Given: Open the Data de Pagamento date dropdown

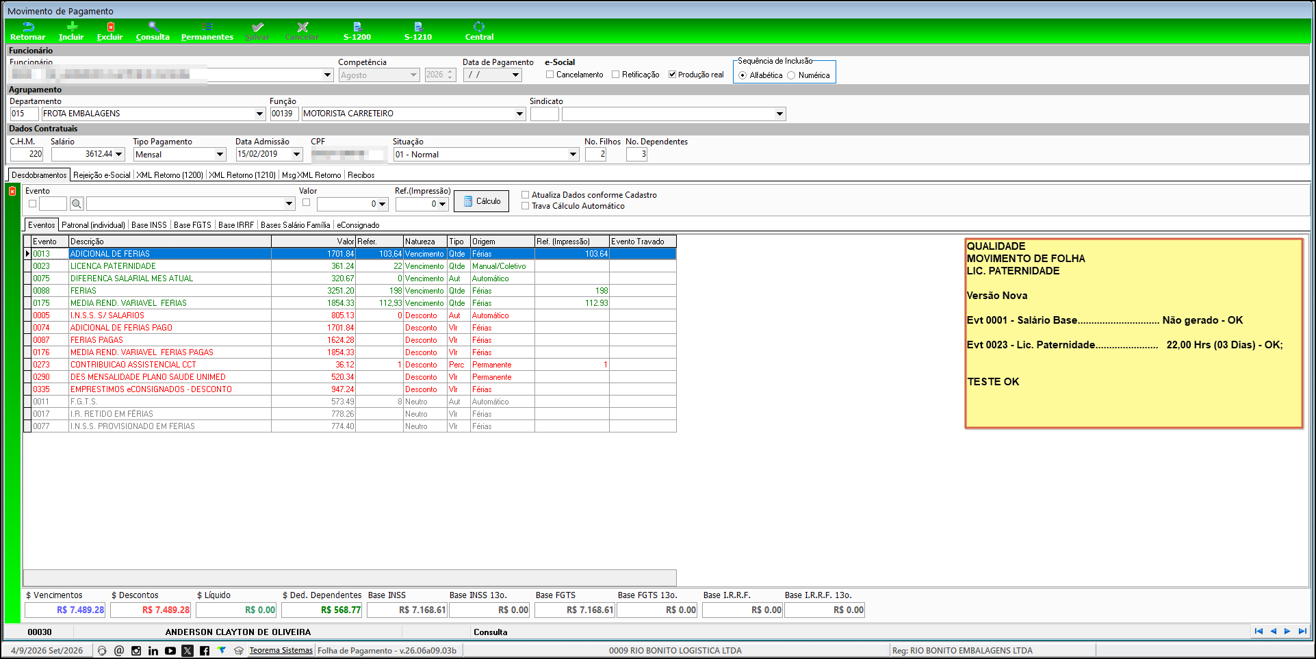Looking at the screenshot, I should click(516, 75).
